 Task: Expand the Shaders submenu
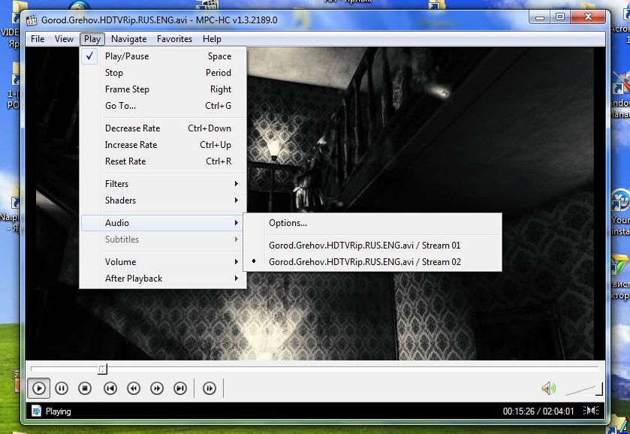tap(163, 200)
